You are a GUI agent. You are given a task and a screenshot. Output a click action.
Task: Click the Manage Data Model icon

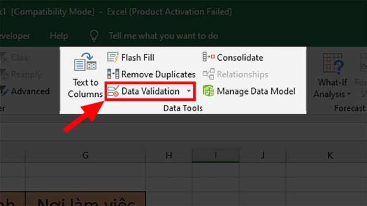click(x=208, y=91)
